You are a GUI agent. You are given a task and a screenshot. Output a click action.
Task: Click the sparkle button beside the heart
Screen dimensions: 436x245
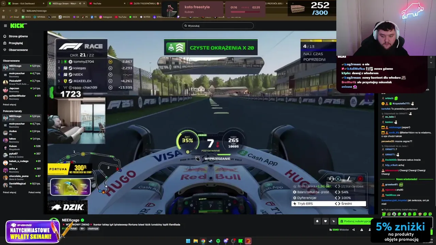(333, 221)
